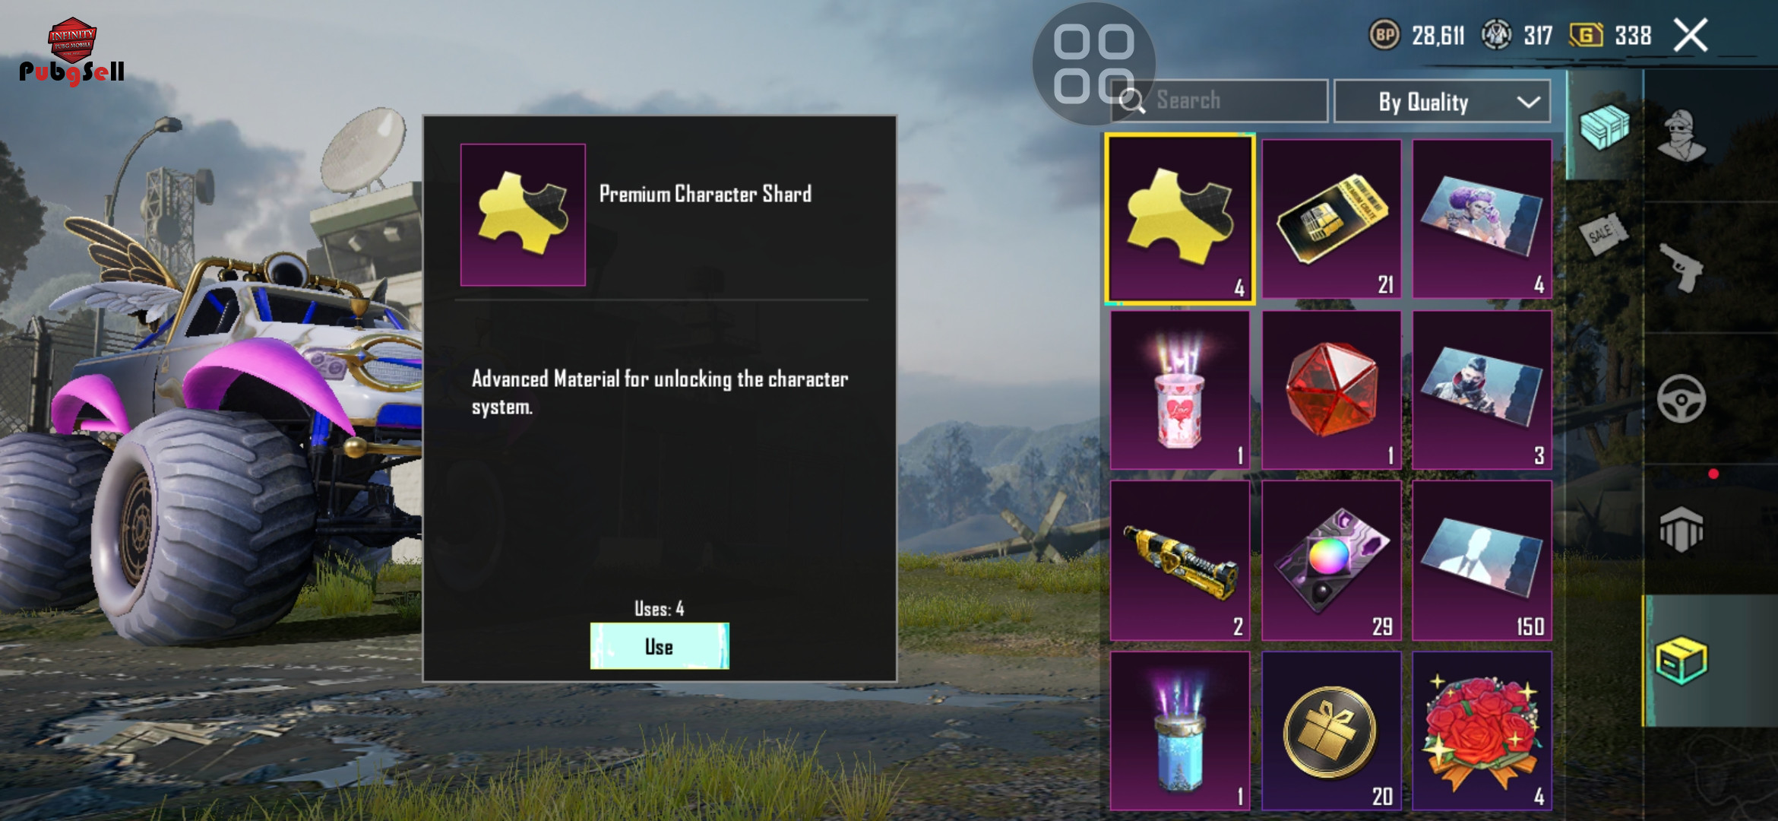Select the Premium Crate Coupon ticket item
The width and height of the screenshot is (1778, 821).
1331,218
